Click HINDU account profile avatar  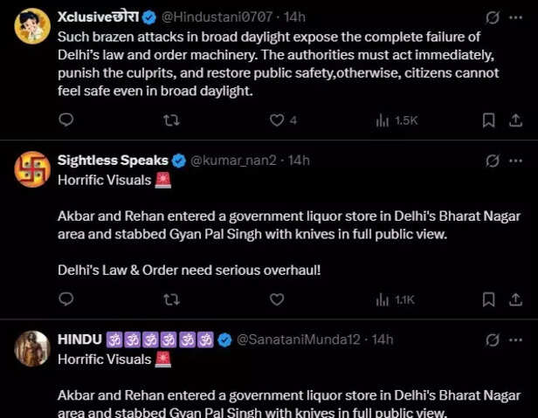pyautogui.click(x=32, y=348)
